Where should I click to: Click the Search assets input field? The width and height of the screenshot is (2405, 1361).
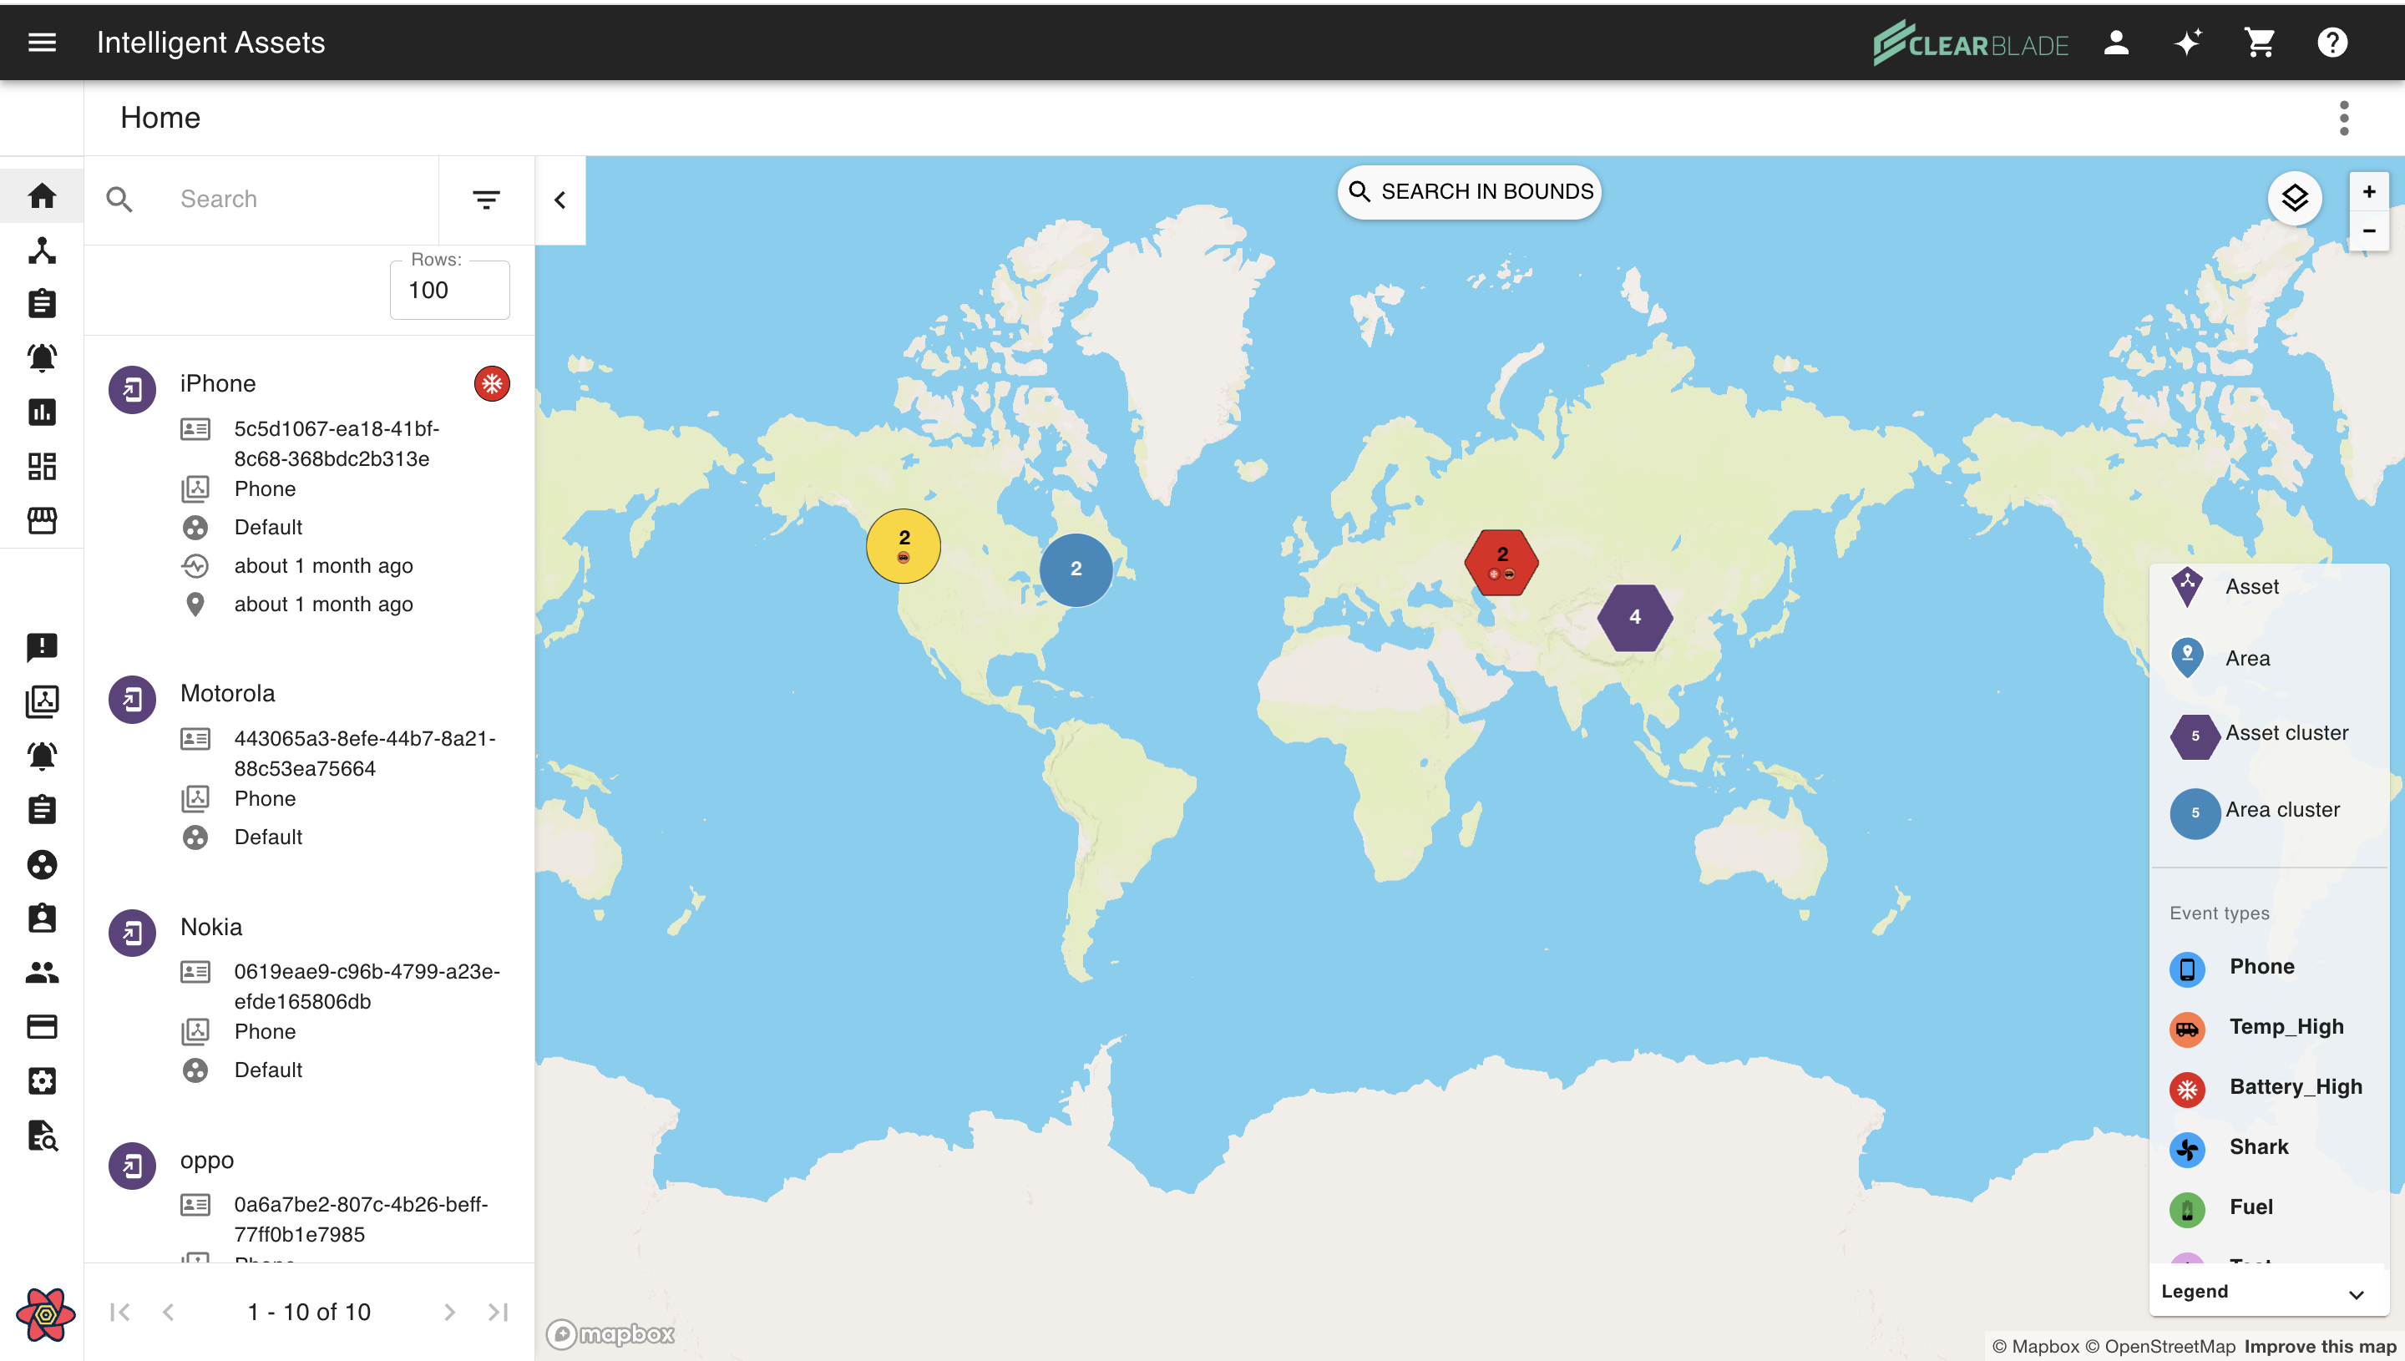click(299, 199)
